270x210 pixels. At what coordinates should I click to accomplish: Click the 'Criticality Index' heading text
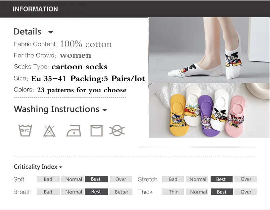pyautogui.click(x=35, y=167)
